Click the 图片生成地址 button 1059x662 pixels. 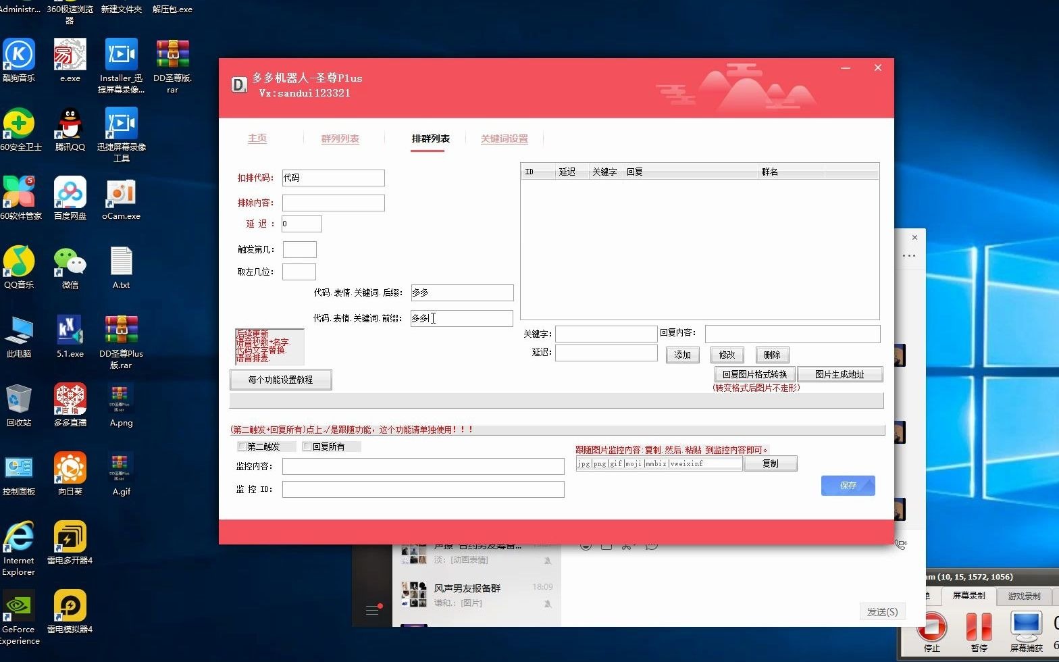click(840, 374)
